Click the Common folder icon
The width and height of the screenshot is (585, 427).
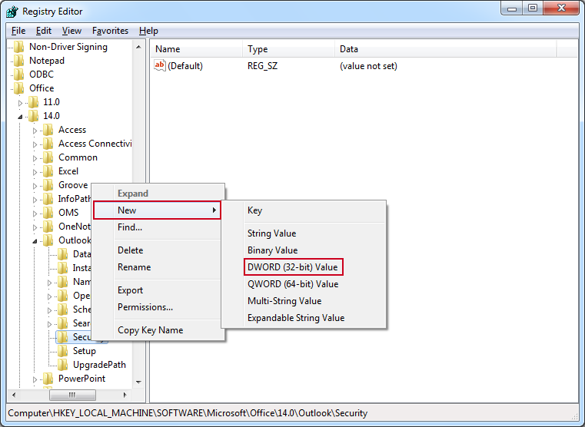click(48, 157)
